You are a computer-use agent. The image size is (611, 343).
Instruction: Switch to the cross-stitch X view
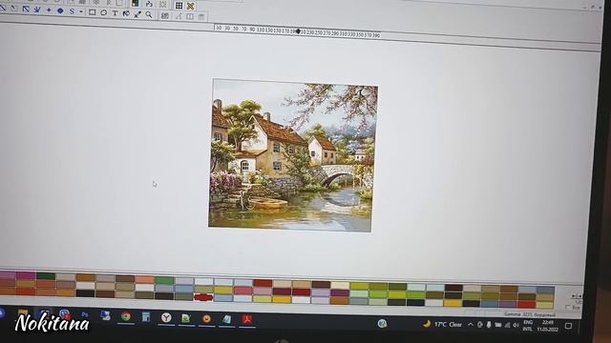[191, 6]
